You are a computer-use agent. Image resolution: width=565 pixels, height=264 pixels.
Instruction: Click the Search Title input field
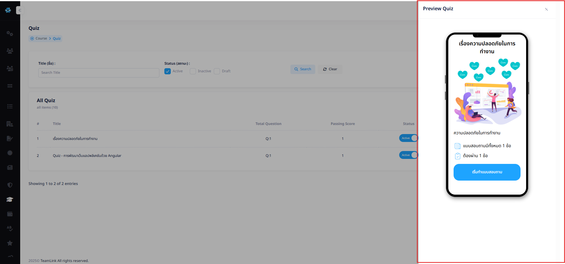click(99, 73)
